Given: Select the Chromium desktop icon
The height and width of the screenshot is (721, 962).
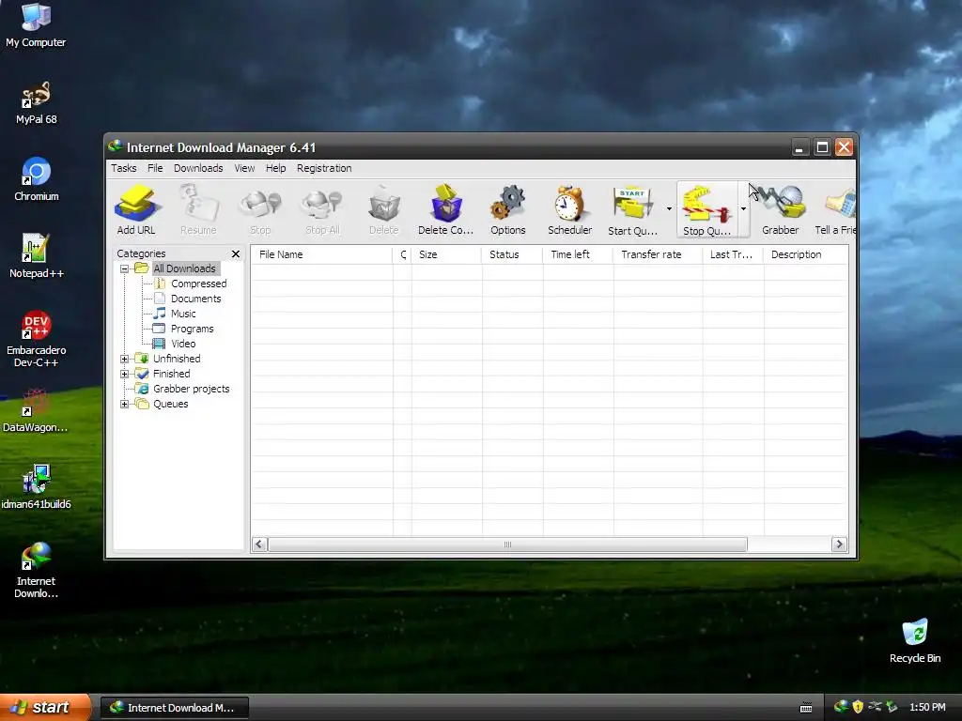Looking at the screenshot, I should pyautogui.click(x=37, y=179).
